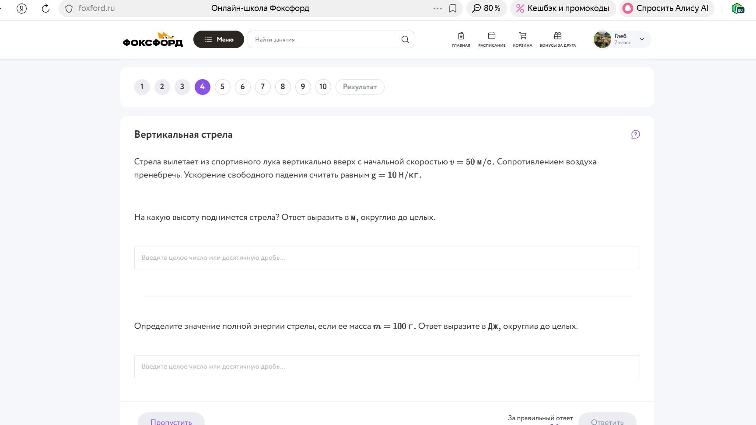Go to question 9
This screenshot has height=425, width=756.
pyautogui.click(x=303, y=87)
